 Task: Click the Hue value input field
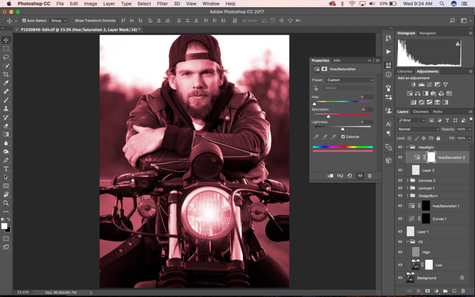[x=366, y=97]
